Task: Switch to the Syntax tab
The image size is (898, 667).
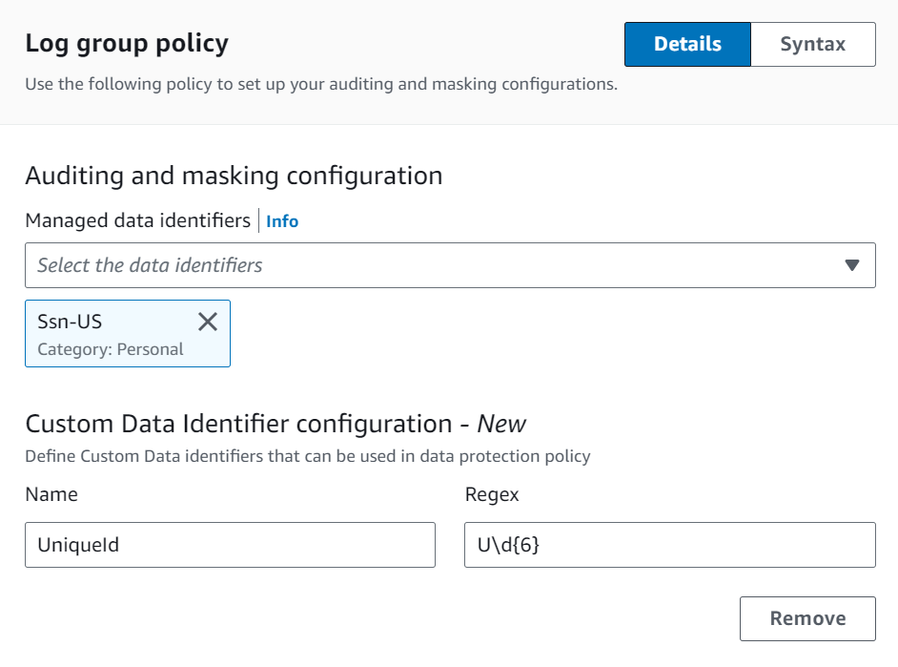Action: 812,44
